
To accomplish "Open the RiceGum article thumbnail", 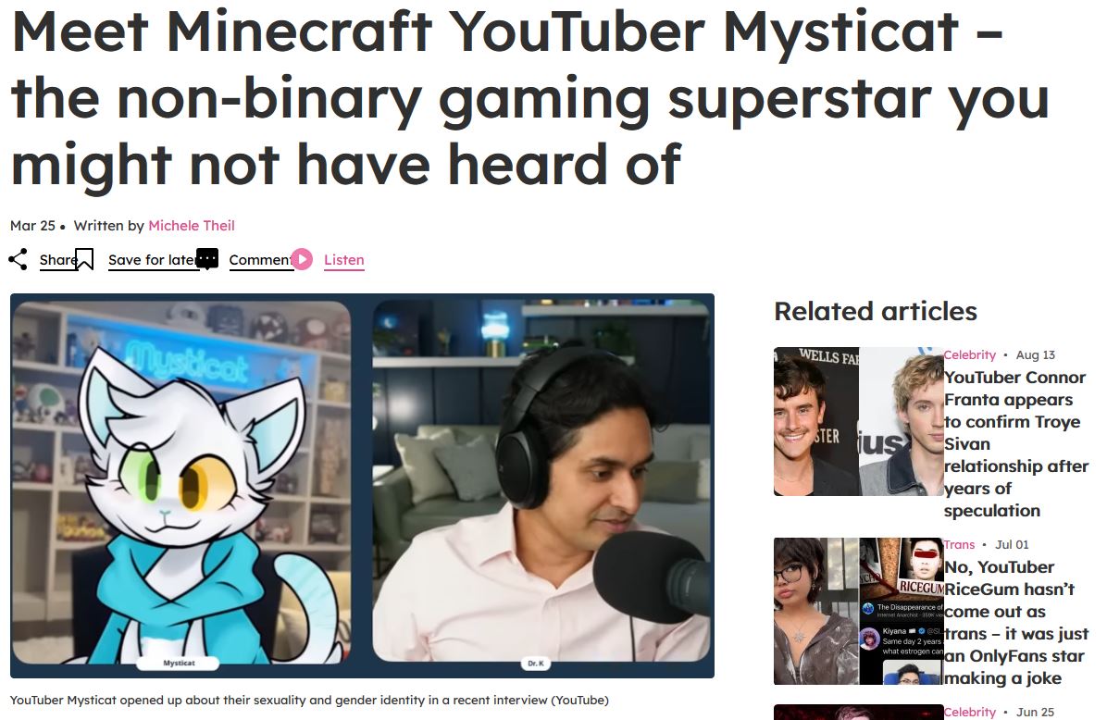I will pos(859,612).
